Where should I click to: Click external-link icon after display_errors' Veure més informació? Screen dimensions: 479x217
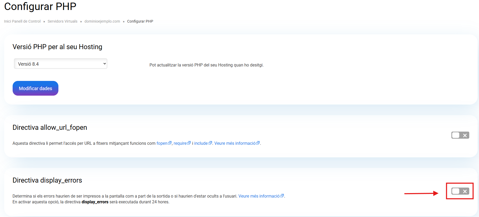coord(282,196)
